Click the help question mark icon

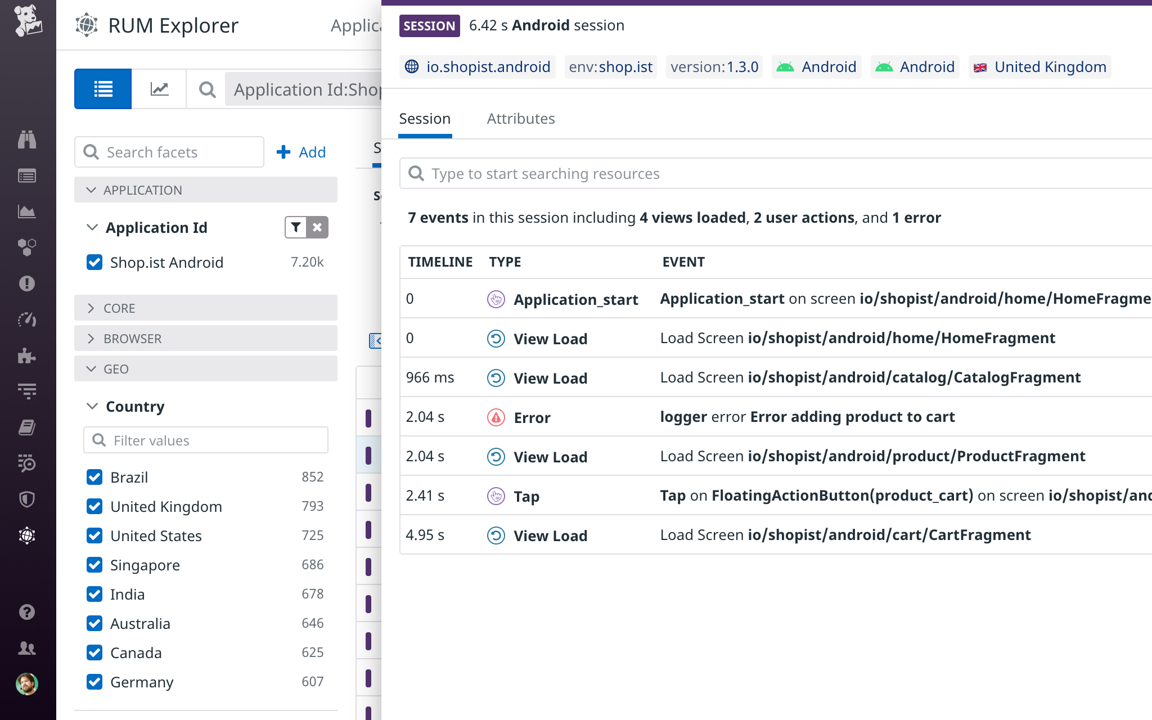tap(27, 612)
